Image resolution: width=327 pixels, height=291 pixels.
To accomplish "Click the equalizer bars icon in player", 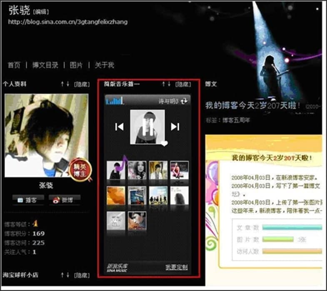I will click(115, 101).
